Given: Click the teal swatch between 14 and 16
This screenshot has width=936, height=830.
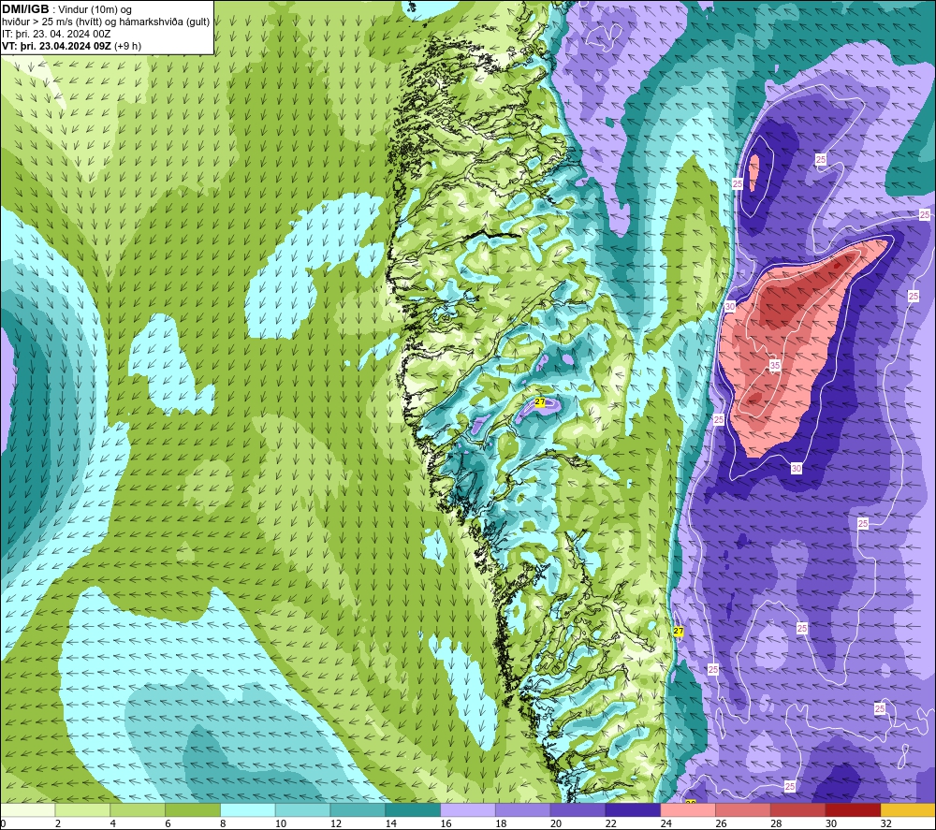Looking at the screenshot, I should pos(413,809).
